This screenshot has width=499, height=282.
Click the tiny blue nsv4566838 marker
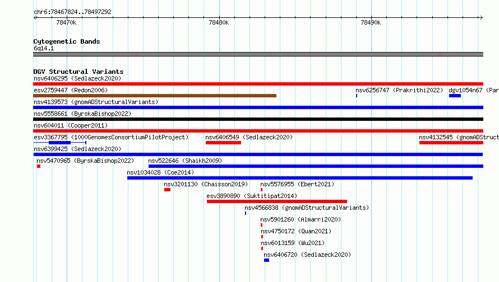pos(246,213)
